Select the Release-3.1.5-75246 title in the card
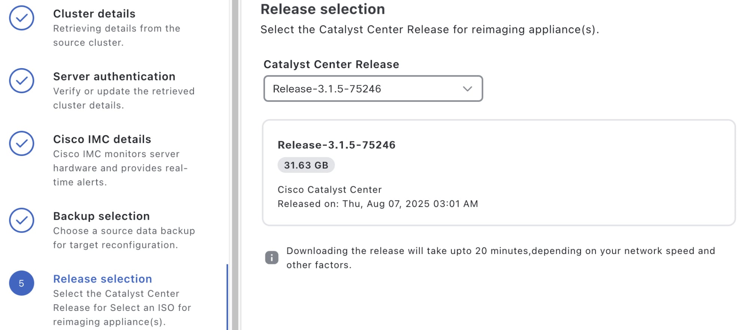 tap(337, 145)
